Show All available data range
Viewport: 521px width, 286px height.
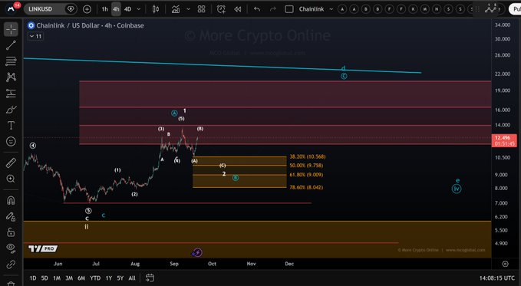pos(132,278)
